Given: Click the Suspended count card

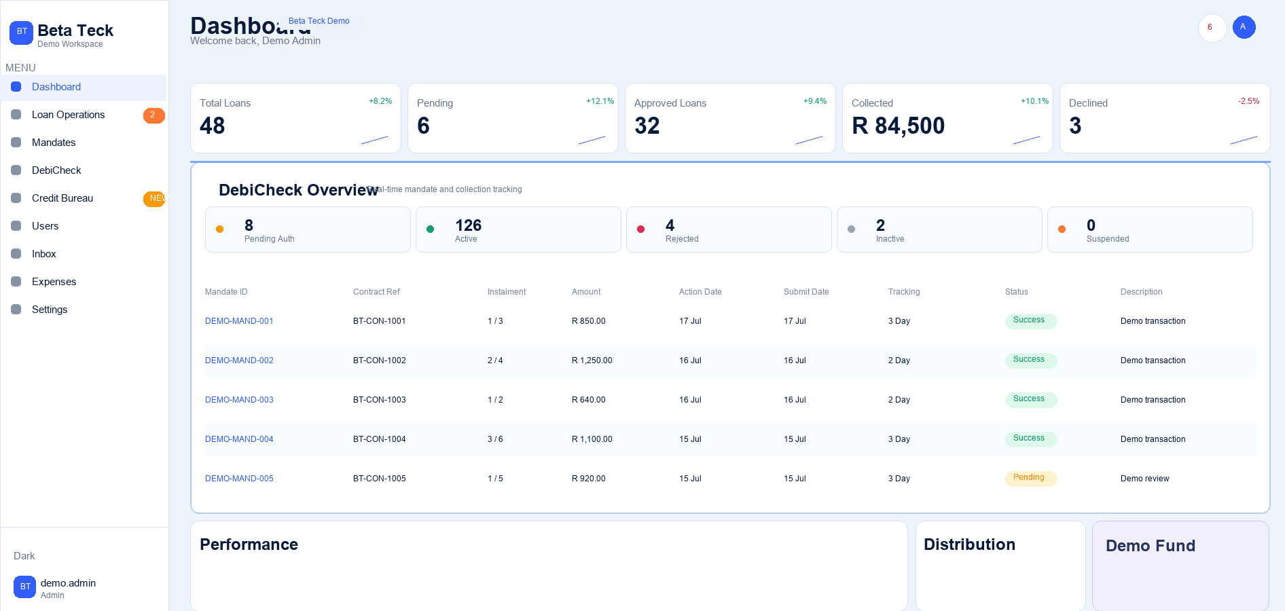Looking at the screenshot, I should click(x=1151, y=229).
